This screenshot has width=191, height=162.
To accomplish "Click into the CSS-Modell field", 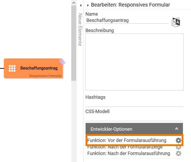I will (134, 118).
